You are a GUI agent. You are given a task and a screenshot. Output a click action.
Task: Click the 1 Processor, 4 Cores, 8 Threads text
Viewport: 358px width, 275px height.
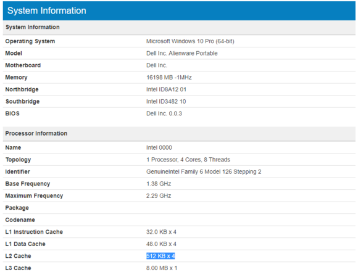coord(188,160)
